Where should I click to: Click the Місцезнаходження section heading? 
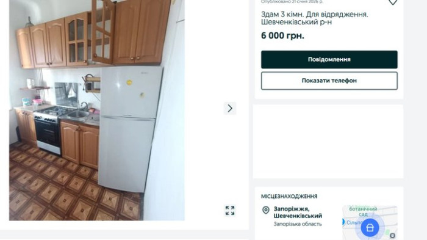(289, 197)
